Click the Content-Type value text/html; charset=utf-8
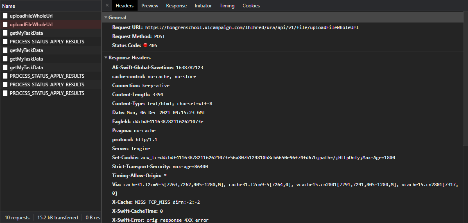Image resolution: width=468 pixels, height=223 pixels. [x=180, y=104]
